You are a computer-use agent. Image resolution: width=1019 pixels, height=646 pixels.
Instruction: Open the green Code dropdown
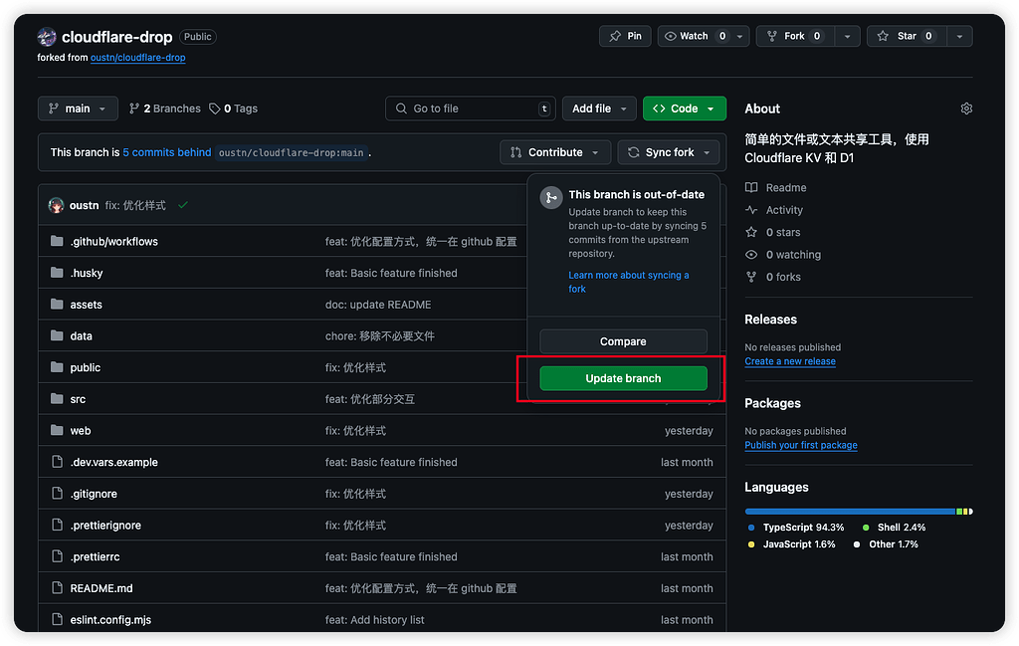685,108
